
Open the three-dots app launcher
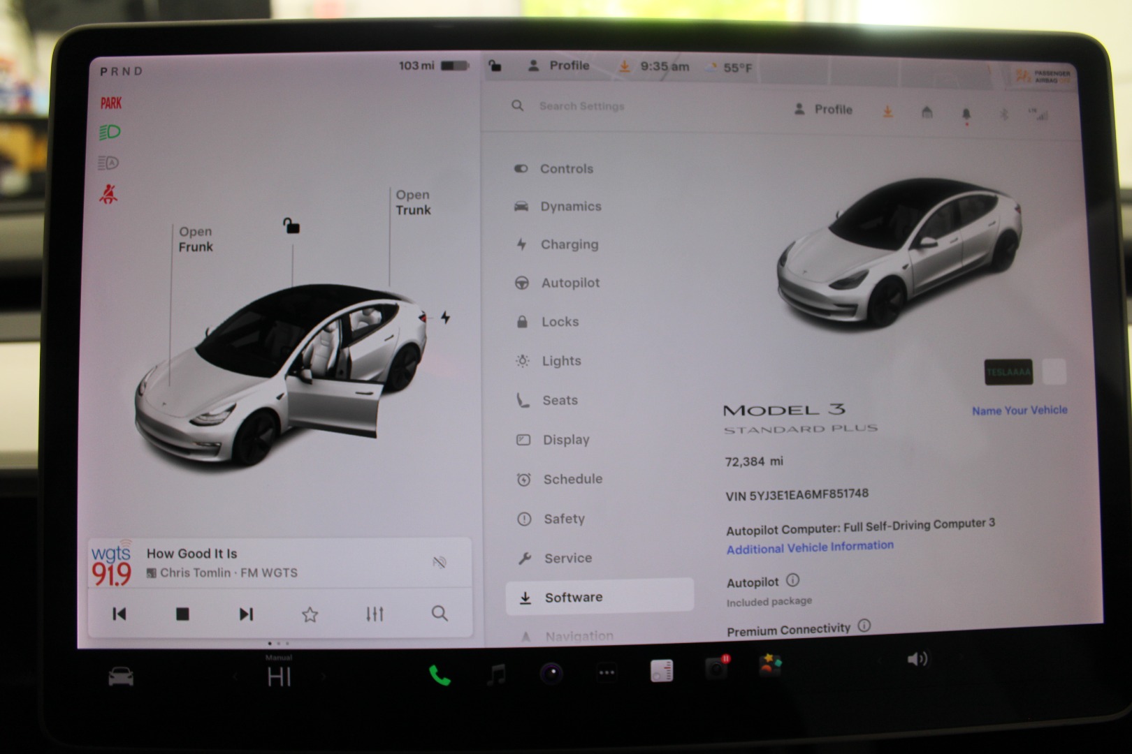click(607, 673)
